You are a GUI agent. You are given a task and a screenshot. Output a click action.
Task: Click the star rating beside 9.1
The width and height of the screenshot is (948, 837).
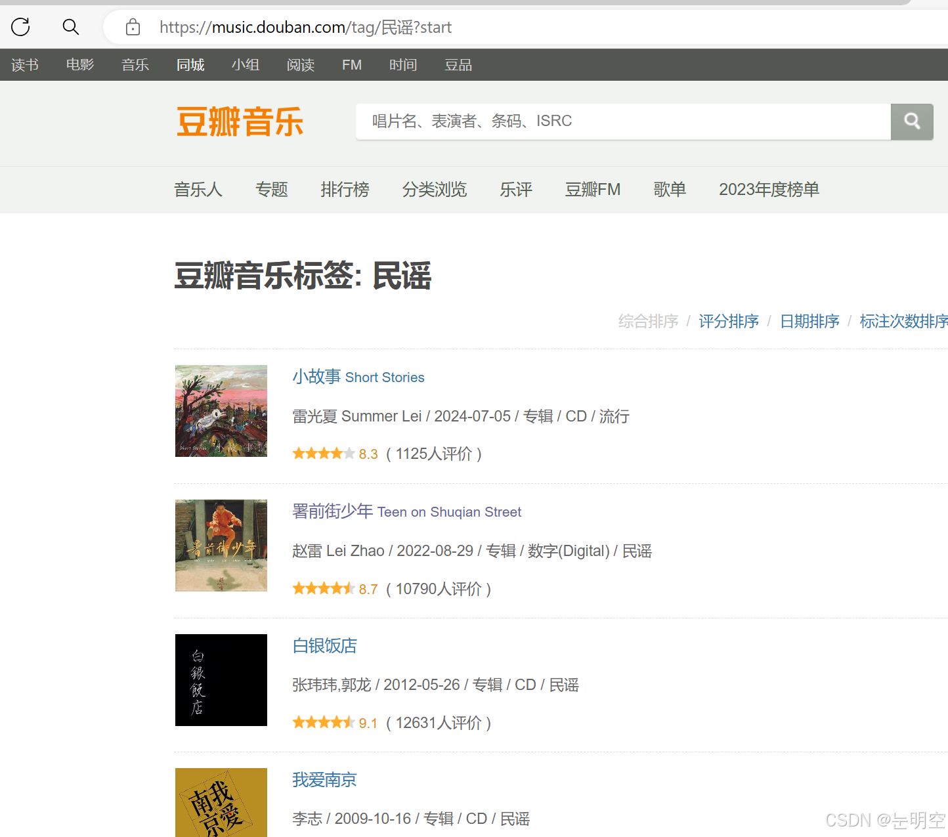324,723
